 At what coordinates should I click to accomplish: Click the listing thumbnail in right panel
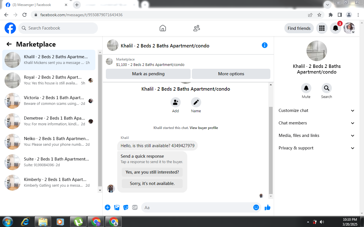pos(317,51)
